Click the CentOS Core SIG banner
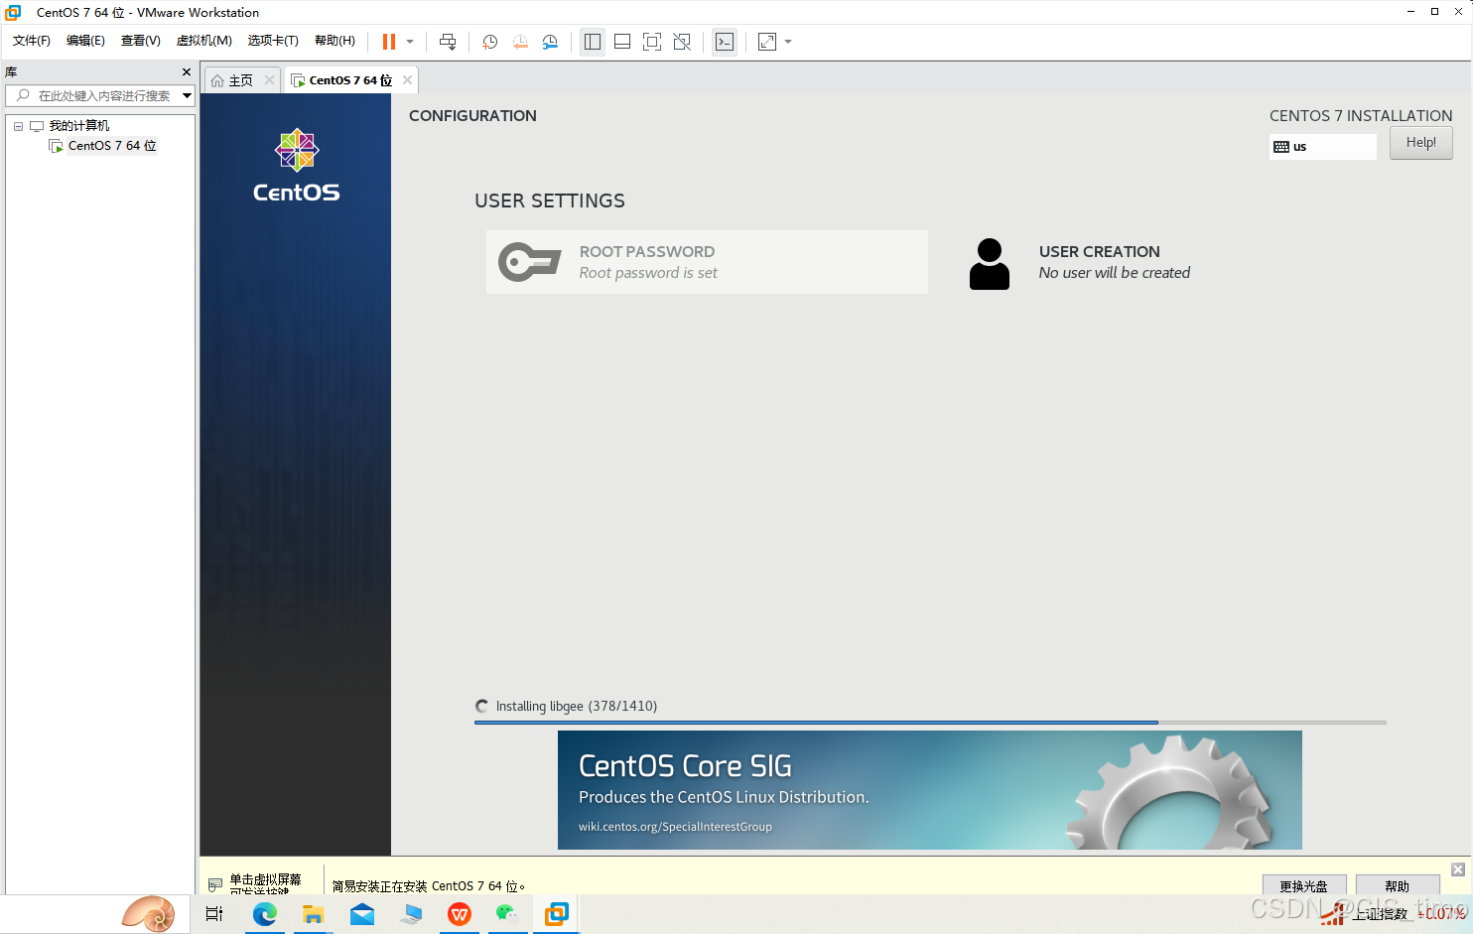 pos(929,790)
